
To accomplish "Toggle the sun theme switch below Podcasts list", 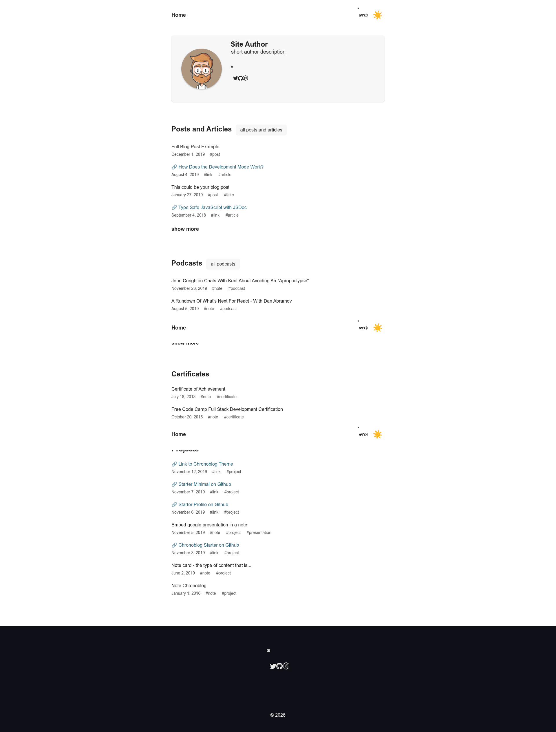I will (378, 328).
